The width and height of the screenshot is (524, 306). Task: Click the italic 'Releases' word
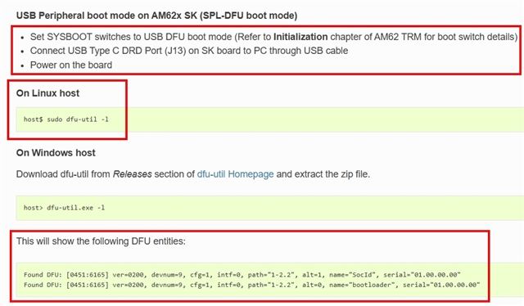click(133, 174)
